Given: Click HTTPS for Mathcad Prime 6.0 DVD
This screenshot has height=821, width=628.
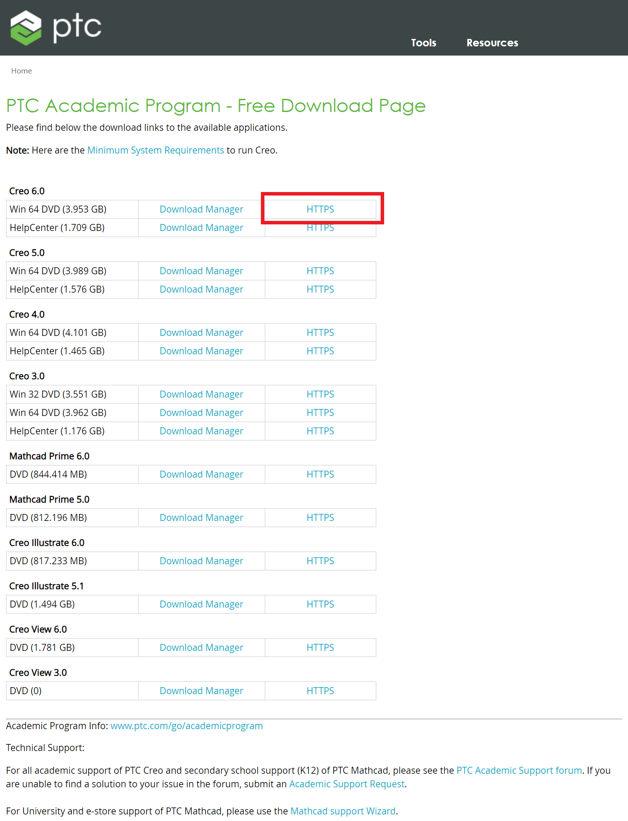Looking at the screenshot, I should [320, 474].
